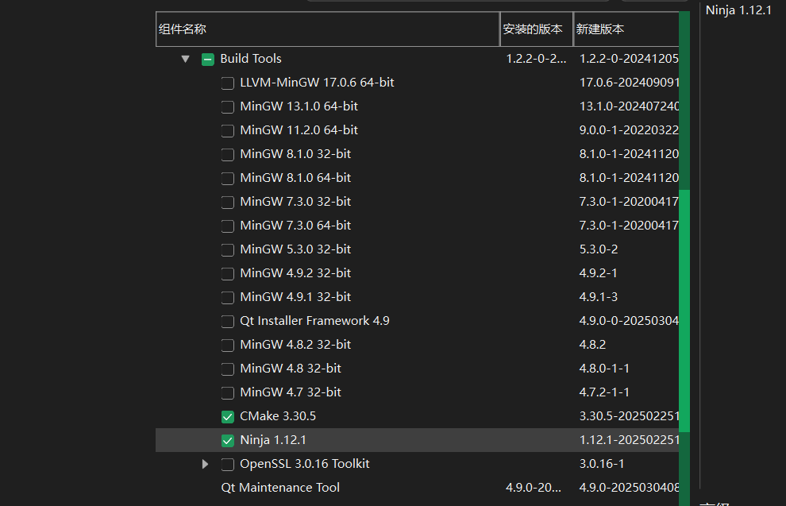Image resolution: width=786 pixels, height=506 pixels.
Task: Select the OpenSSL 3.0.16 Toolkit label
Action: pyautogui.click(x=304, y=463)
